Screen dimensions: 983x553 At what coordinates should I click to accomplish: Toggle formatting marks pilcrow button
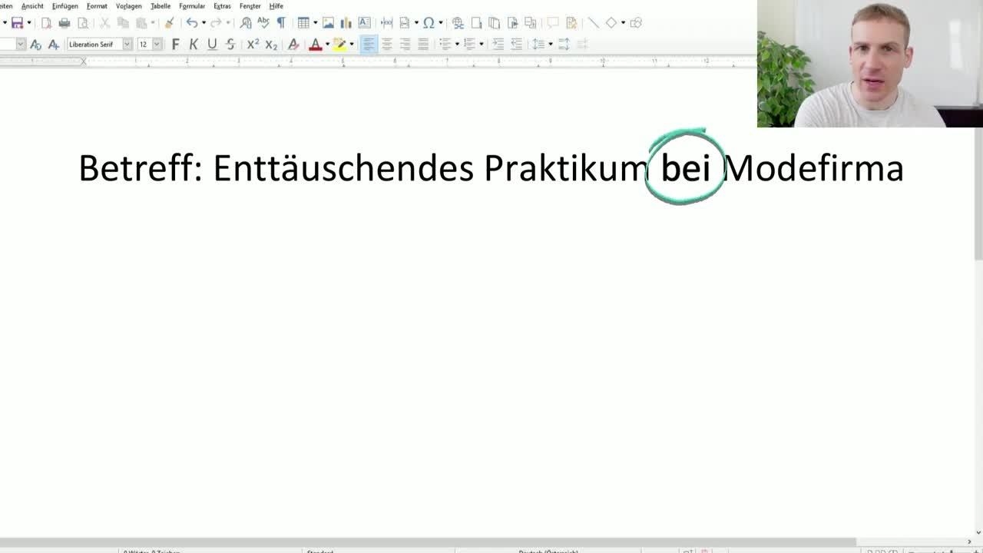[281, 23]
